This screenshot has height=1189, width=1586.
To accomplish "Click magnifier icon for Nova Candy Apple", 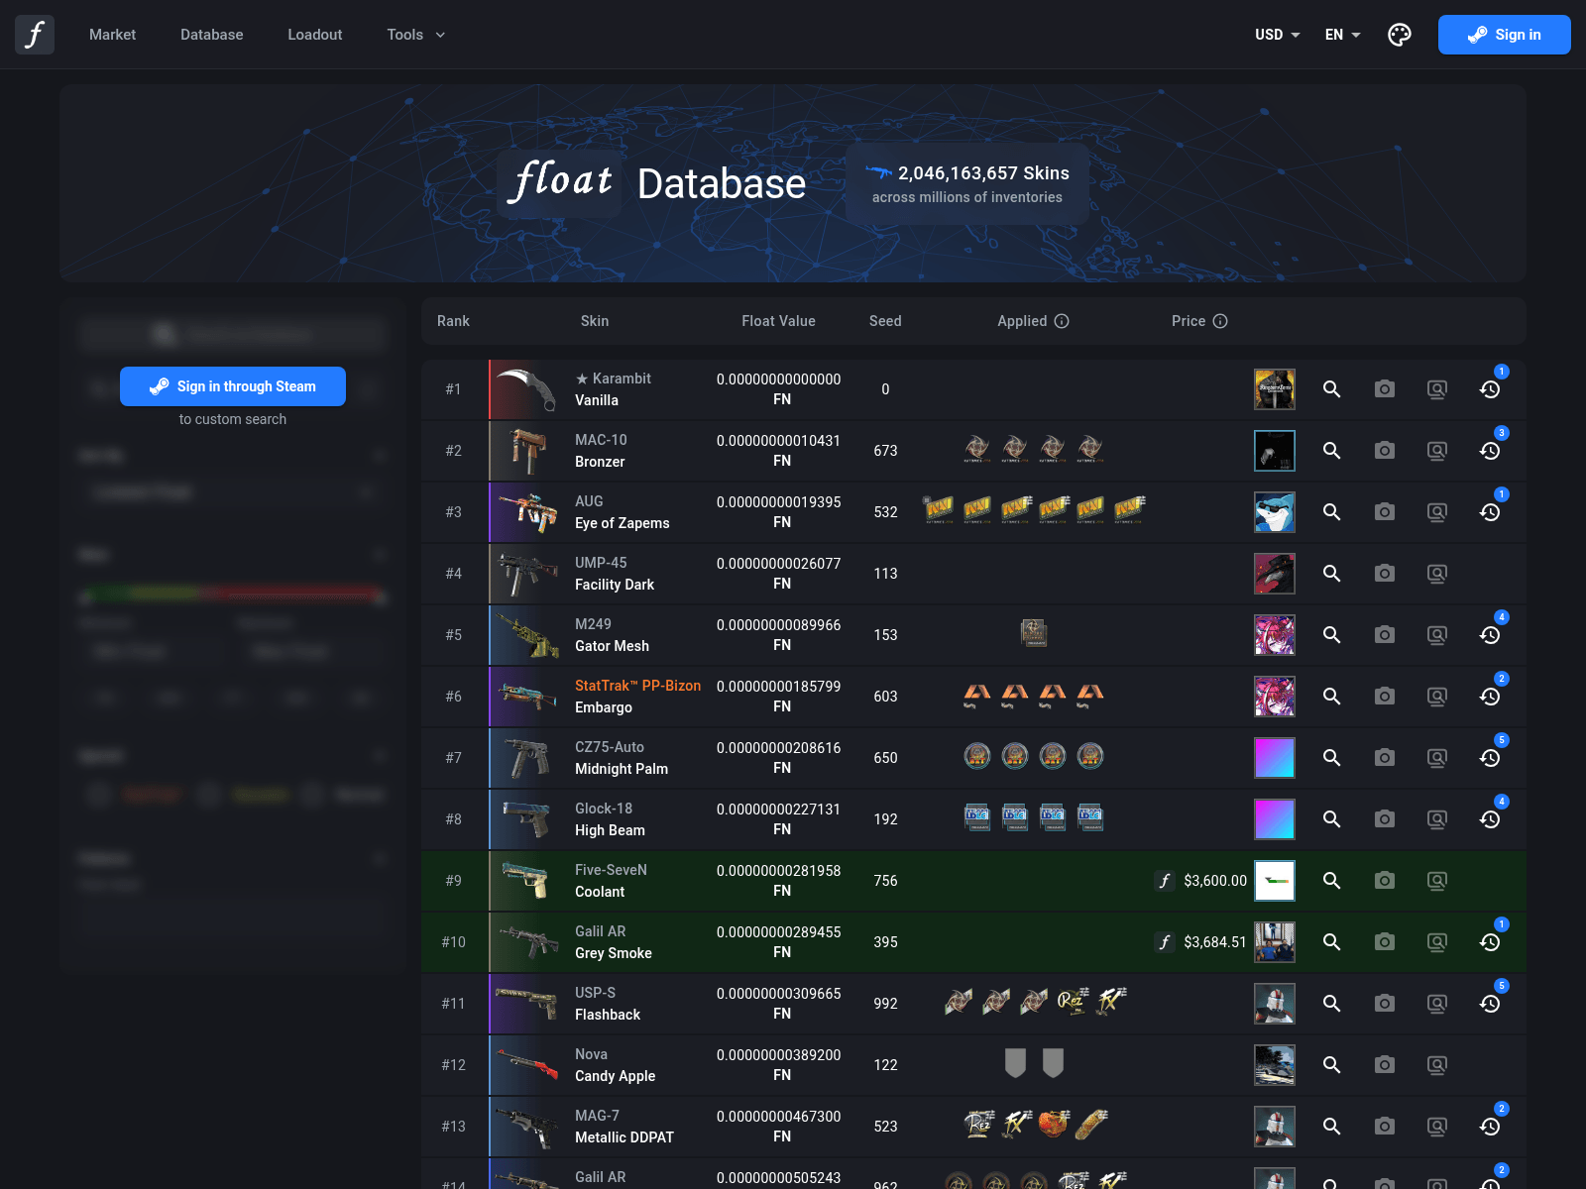I will click(1332, 1065).
